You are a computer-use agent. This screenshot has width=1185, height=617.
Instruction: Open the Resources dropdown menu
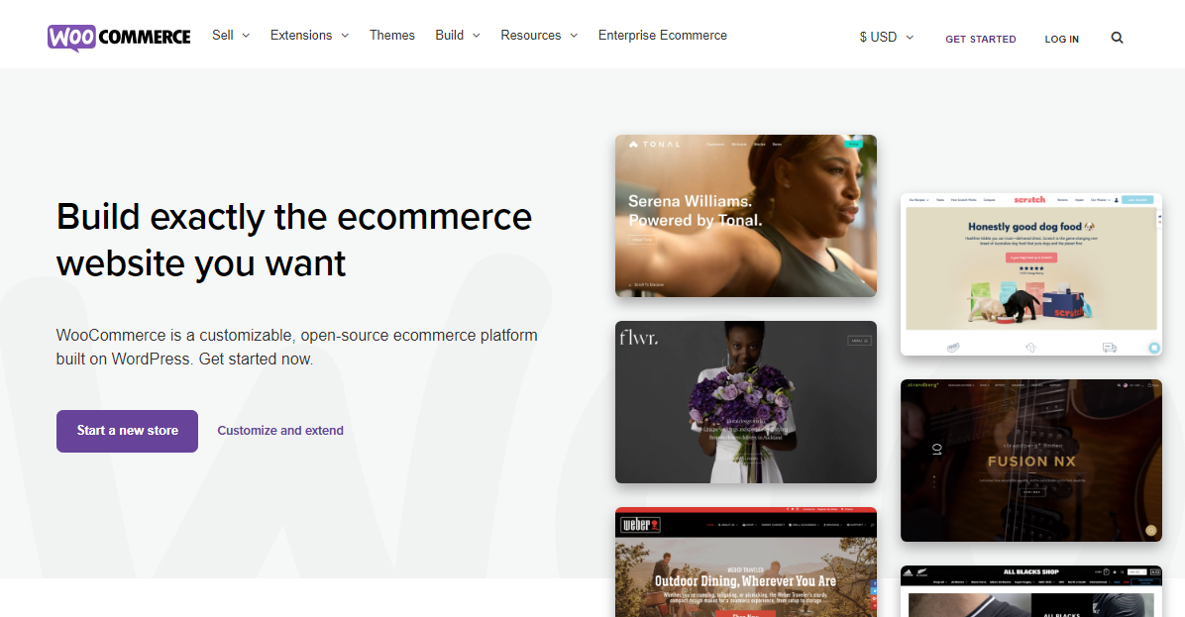point(539,36)
